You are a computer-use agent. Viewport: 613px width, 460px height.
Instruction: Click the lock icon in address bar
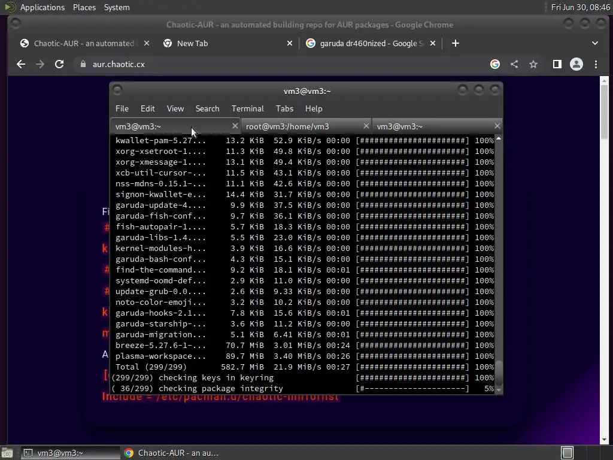[83, 64]
